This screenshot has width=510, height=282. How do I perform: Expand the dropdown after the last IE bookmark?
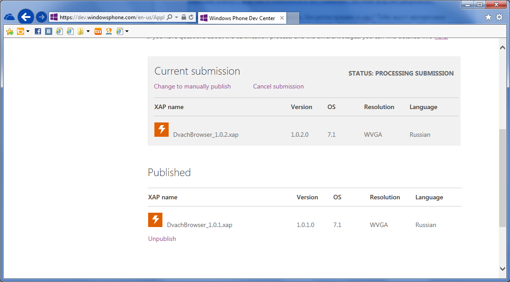pyautogui.click(x=127, y=31)
